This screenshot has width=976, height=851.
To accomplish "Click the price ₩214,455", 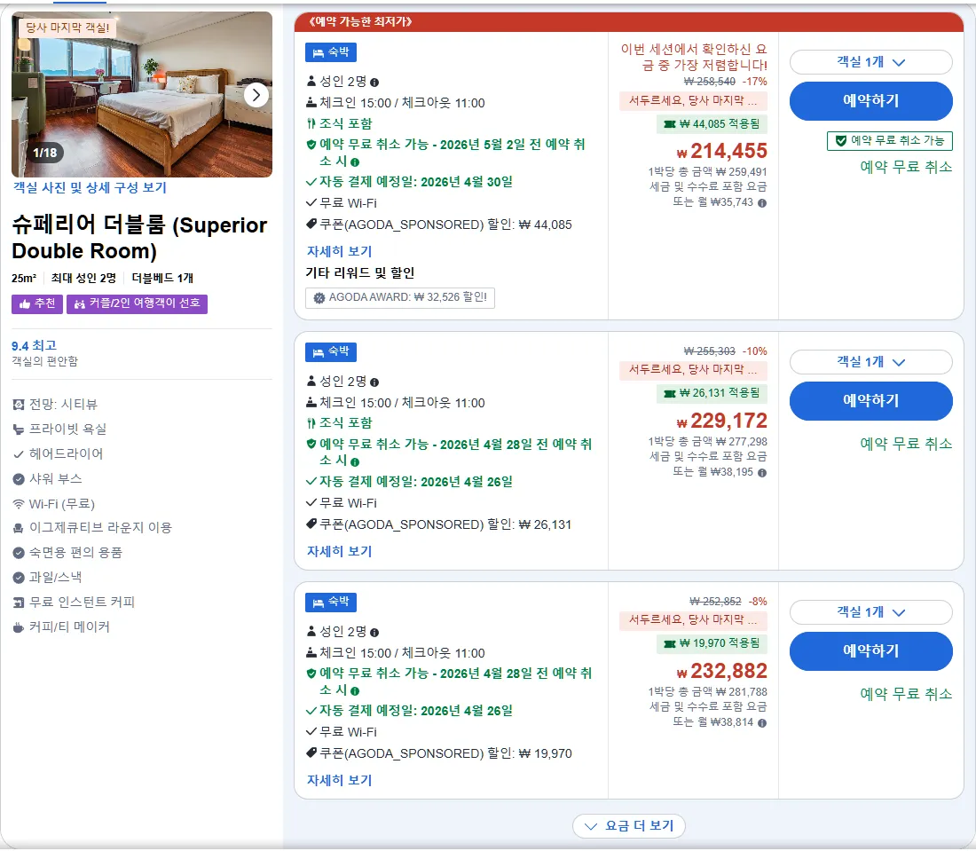I will (x=722, y=151).
